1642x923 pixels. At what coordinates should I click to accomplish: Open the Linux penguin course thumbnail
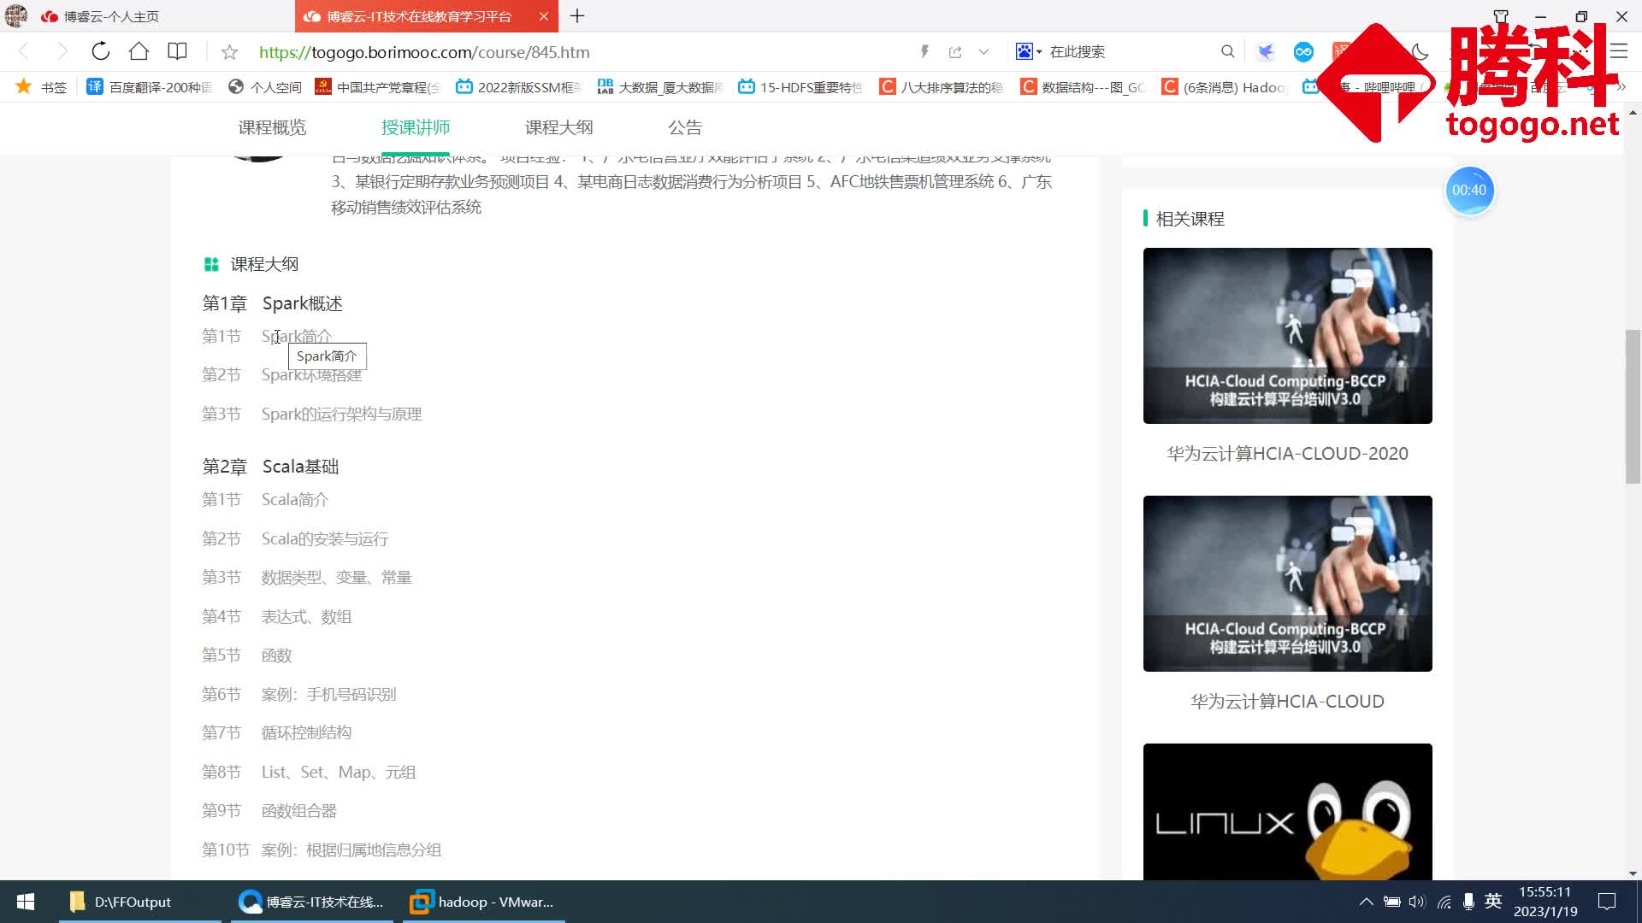coord(1287,812)
